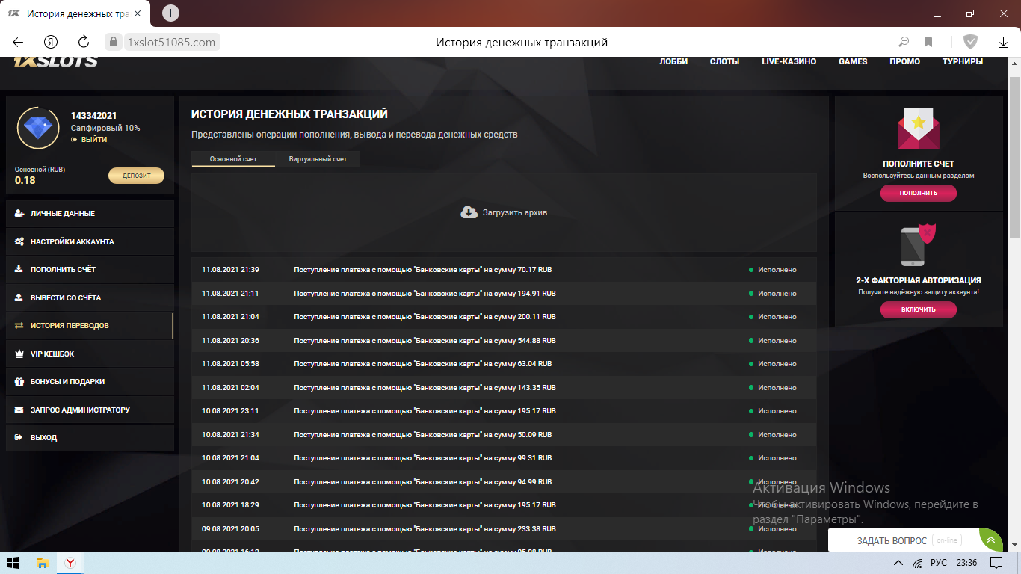The height and width of the screenshot is (574, 1021).
Task: Click the 11.08.2021 21:39 transaction row
Action: (x=504, y=270)
